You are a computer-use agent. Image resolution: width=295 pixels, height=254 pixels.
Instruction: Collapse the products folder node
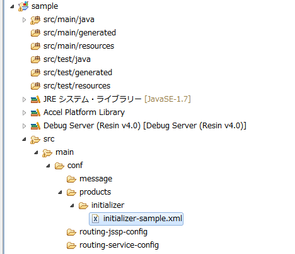click(x=60, y=192)
